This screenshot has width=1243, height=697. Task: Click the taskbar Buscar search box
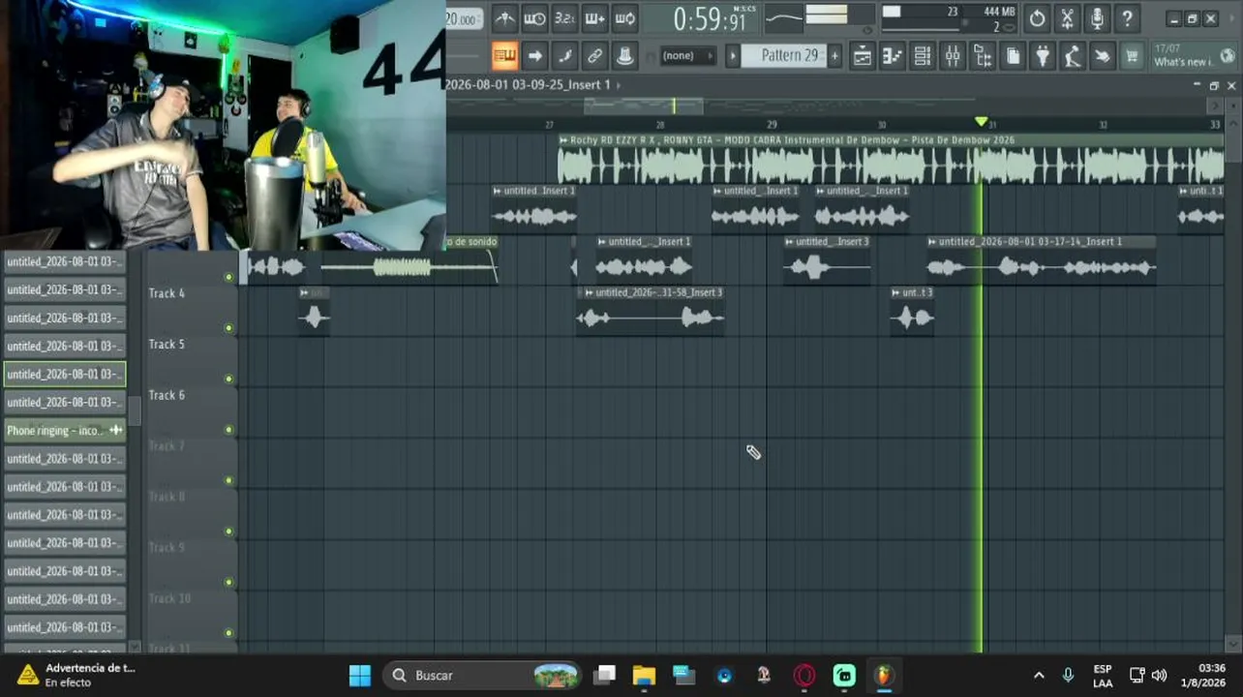[482, 676]
